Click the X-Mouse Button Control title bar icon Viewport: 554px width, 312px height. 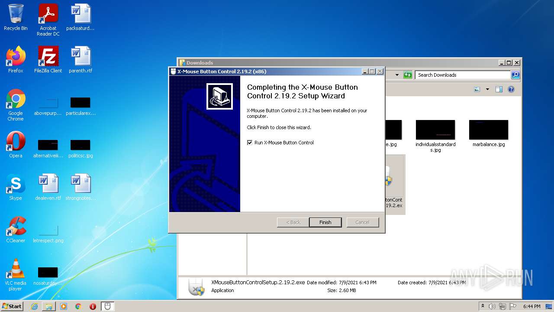click(x=173, y=71)
